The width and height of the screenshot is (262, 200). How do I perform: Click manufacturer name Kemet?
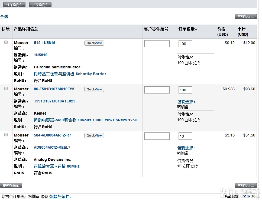pos(40,113)
